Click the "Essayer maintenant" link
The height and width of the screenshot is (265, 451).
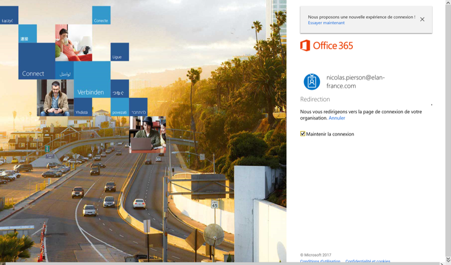pyautogui.click(x=326, y=23)
